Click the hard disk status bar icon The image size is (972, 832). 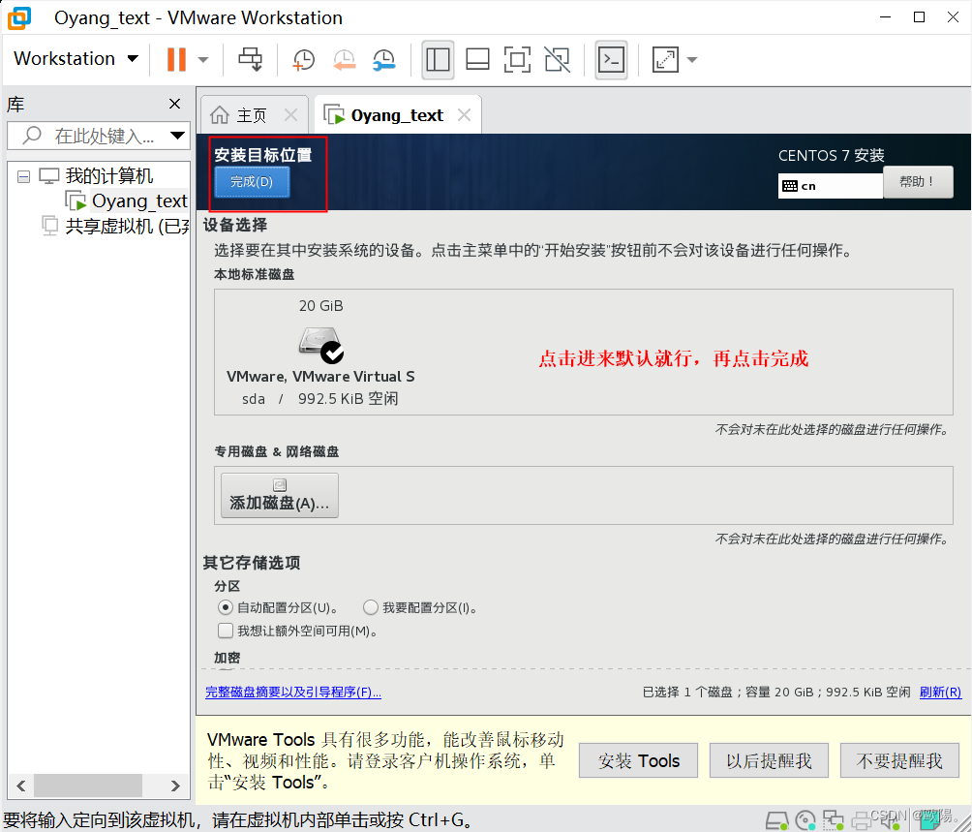(776, 820)
